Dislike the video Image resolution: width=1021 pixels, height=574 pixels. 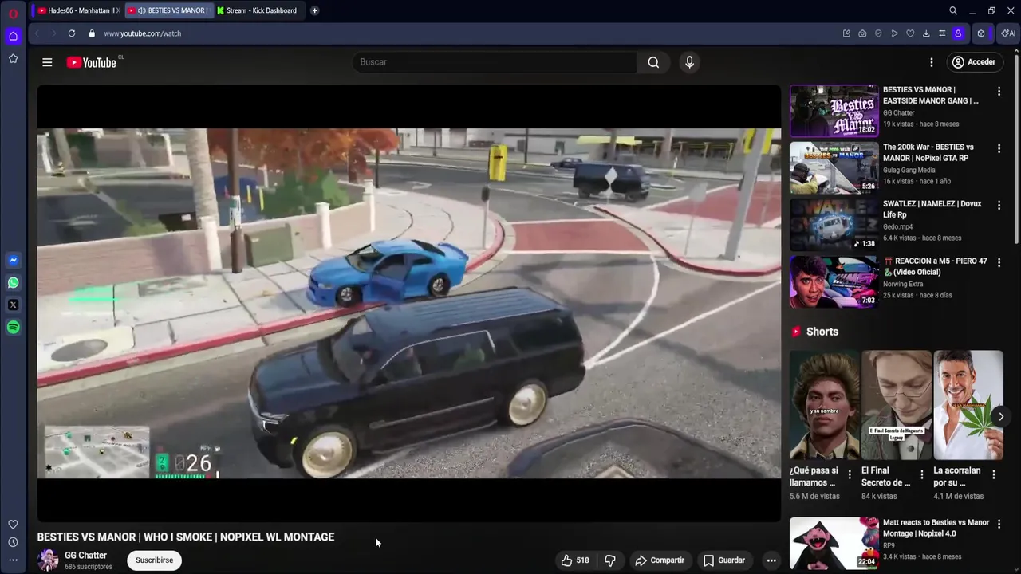(610, 560)
